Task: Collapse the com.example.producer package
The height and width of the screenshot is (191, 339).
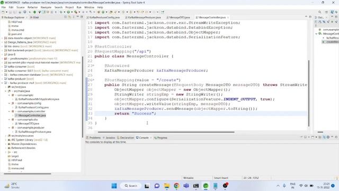Action: [10, 128]
